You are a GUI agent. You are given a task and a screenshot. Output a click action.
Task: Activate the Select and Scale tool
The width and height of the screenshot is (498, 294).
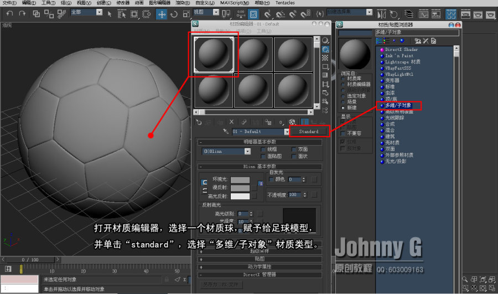(x=186, y=14)
